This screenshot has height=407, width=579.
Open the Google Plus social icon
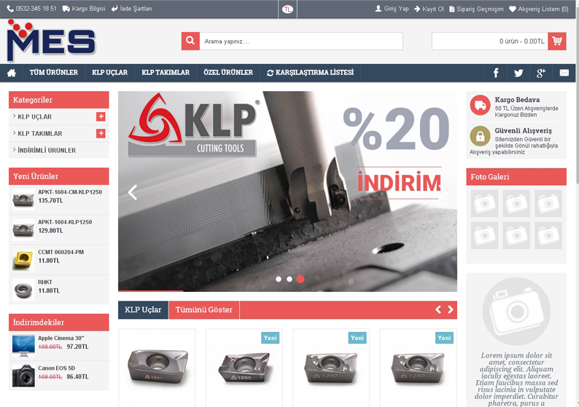point(541,73)
